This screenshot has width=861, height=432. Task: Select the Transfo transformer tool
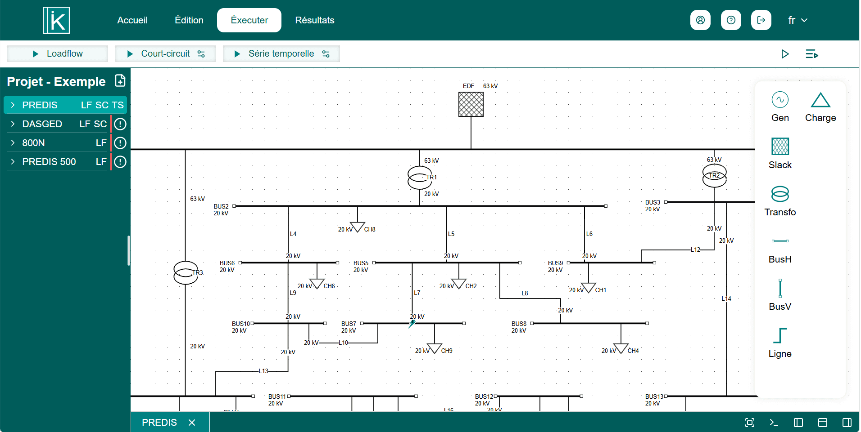(x=780, y=200)
